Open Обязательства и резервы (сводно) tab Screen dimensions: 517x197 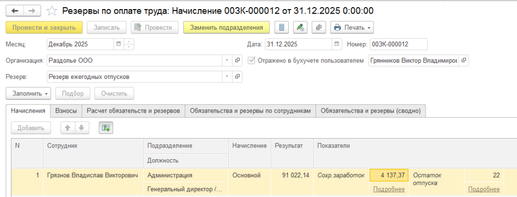click(371, 111)
